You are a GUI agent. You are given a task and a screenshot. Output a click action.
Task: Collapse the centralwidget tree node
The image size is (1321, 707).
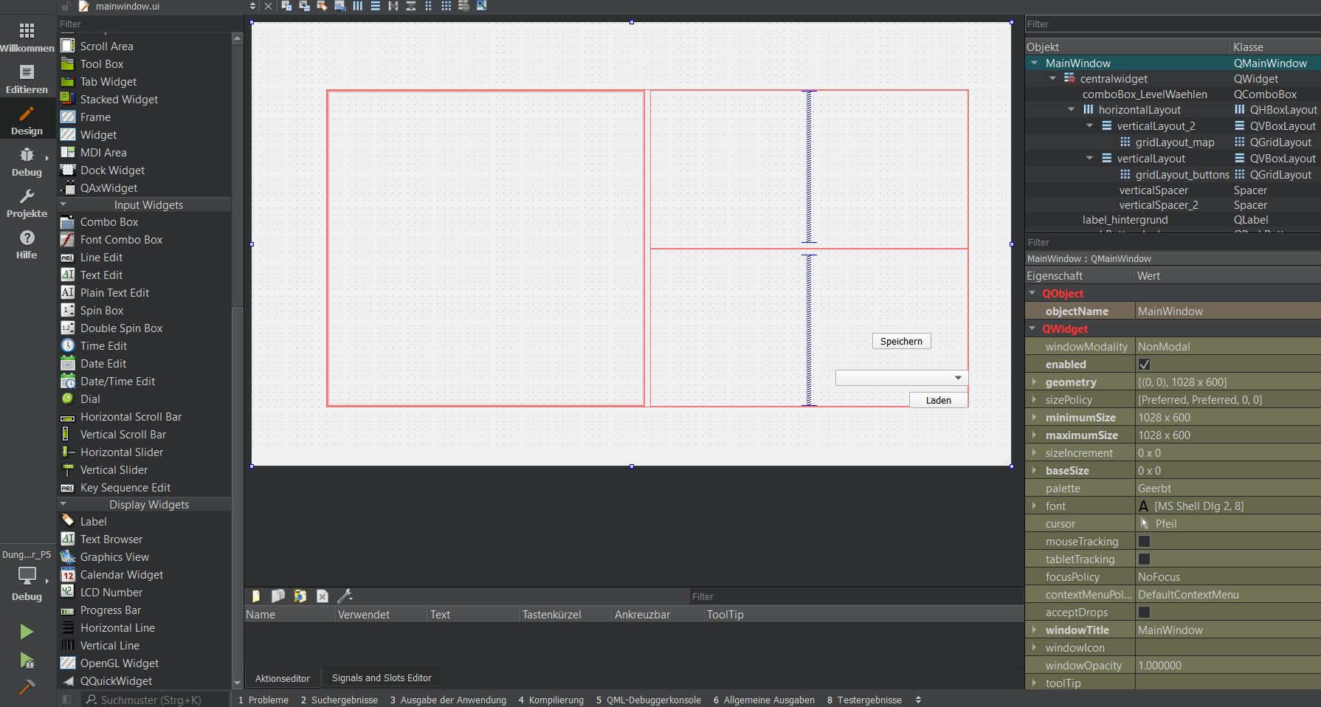[1053, 79]
